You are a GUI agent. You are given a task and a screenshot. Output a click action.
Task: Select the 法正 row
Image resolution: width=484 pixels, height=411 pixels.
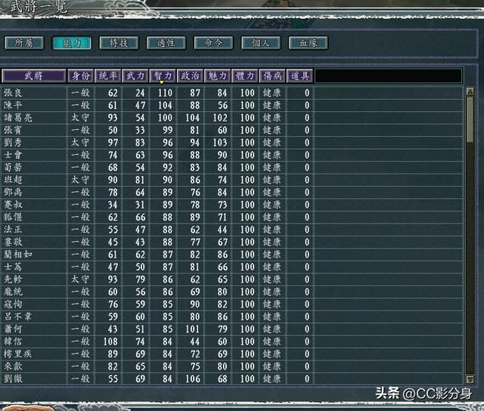[231, 230]
